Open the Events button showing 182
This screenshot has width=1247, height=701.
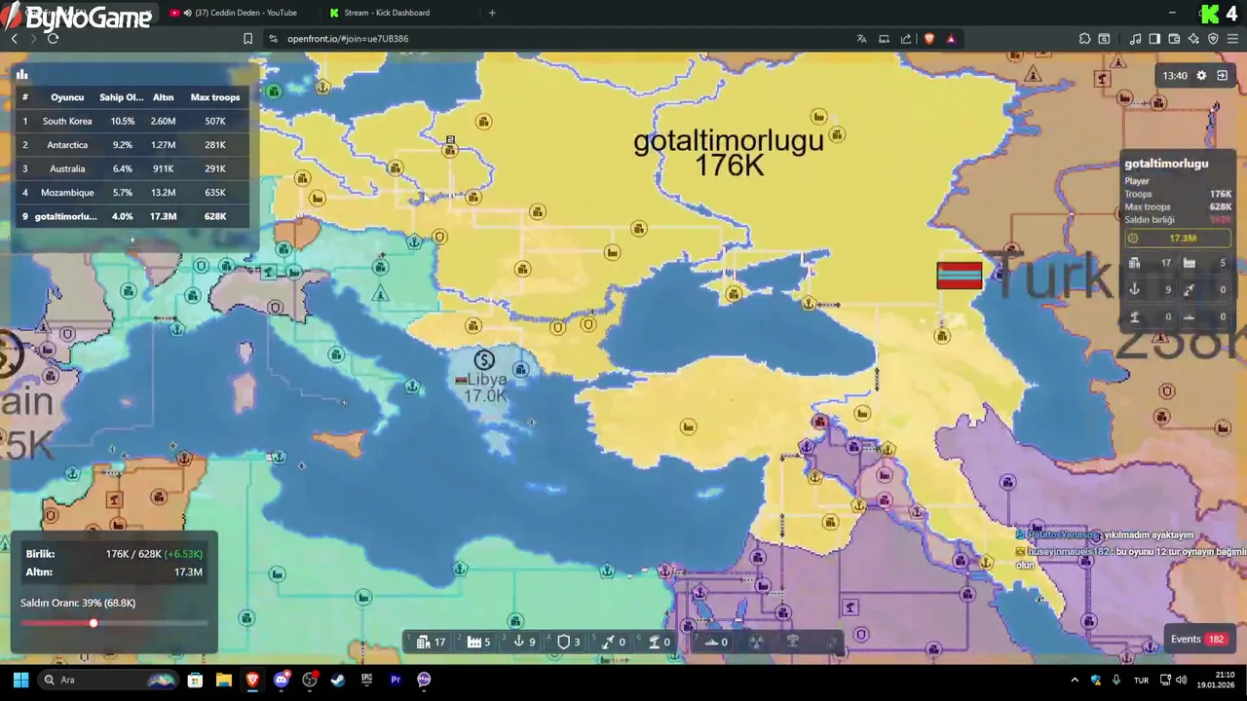pos(1198,639)
